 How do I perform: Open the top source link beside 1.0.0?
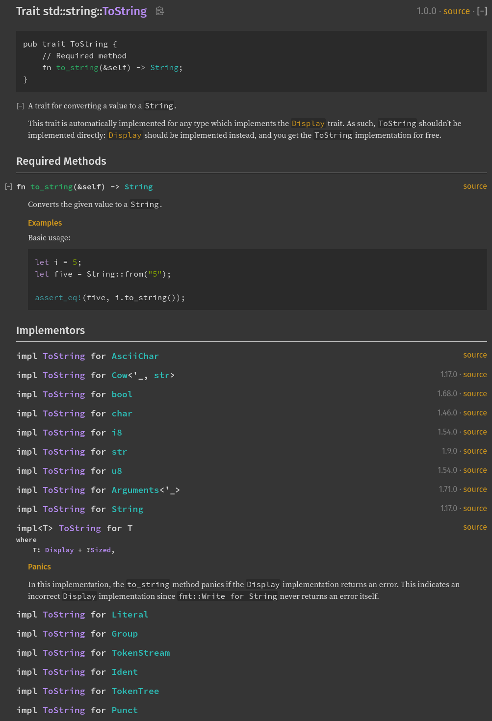coord(456,11)
